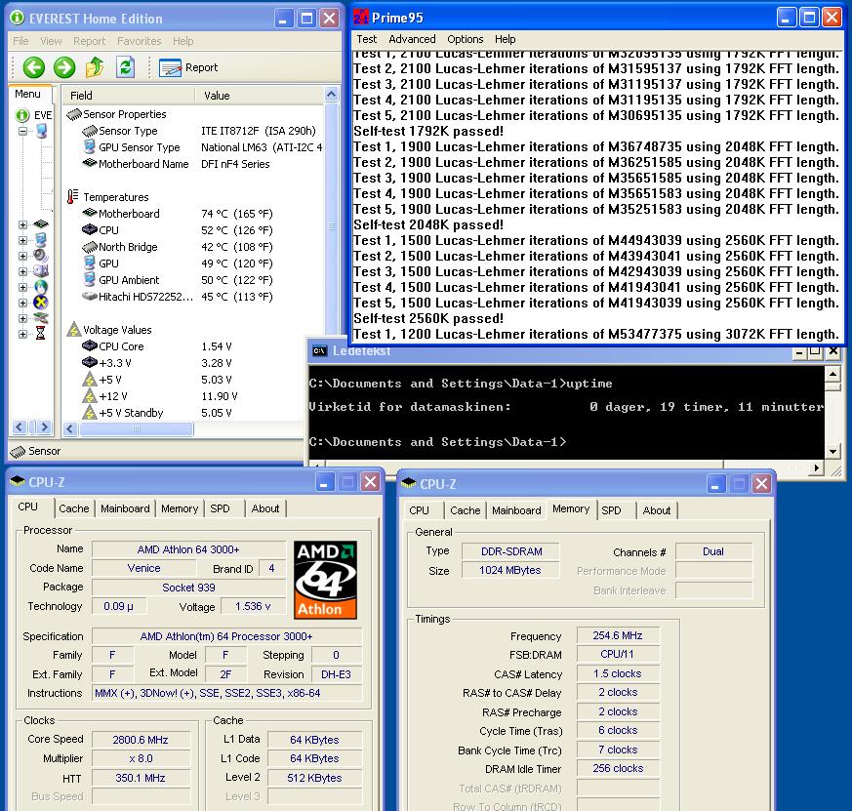Viewport: 852px width, 811px height.
Task: Click the command prompt window title icon
Action: [x=319, y=351]
